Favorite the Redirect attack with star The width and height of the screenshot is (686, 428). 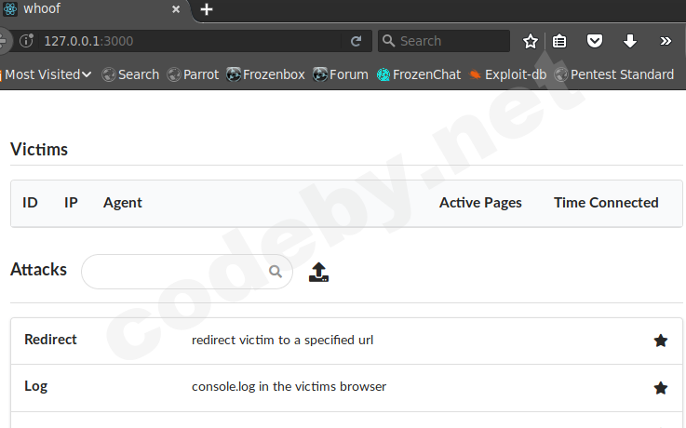[x=661, y=341]
